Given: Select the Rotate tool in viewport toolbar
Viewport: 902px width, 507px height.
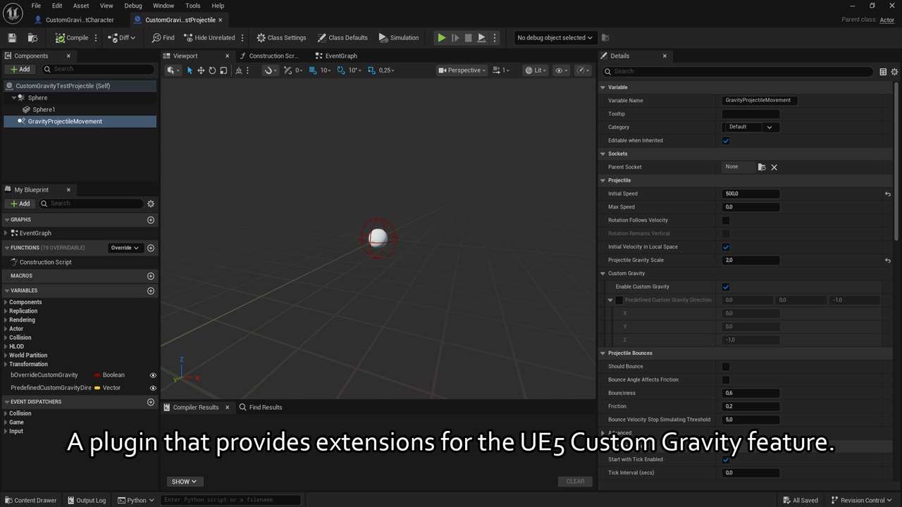Looking at the screenshot, I should click(x=212, y=70).
